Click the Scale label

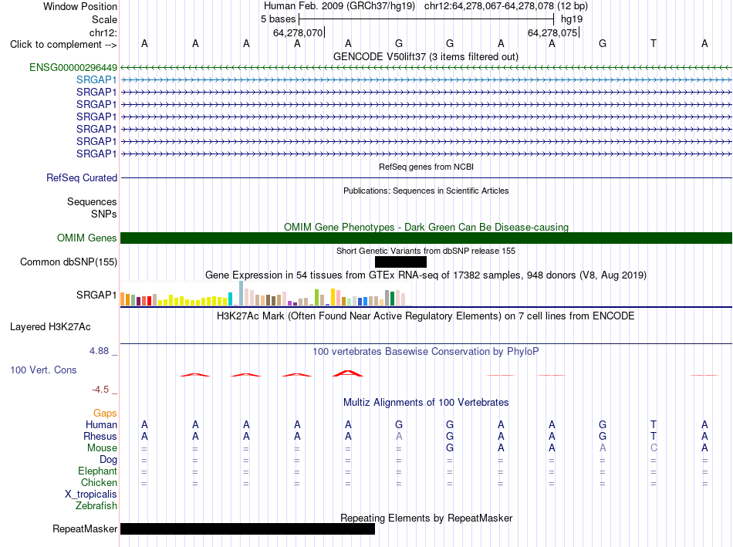(105, 19)
